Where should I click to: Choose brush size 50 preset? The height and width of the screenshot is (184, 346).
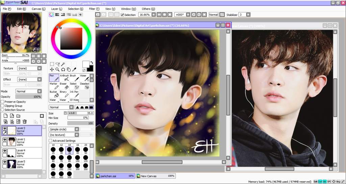pyautogui.click(x=85, y=151)
